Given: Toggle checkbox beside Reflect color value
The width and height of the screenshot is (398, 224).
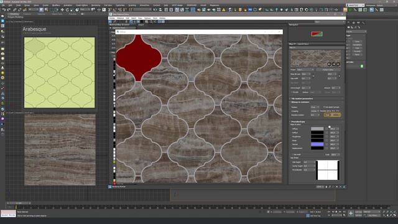Looking at the screenshot, I should coord(326,133).
